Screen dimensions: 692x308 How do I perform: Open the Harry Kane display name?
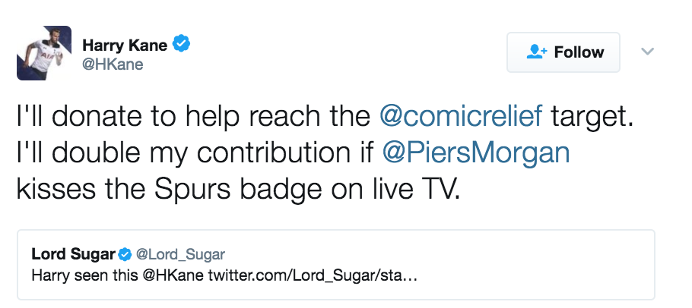click(x=125, y=44)
